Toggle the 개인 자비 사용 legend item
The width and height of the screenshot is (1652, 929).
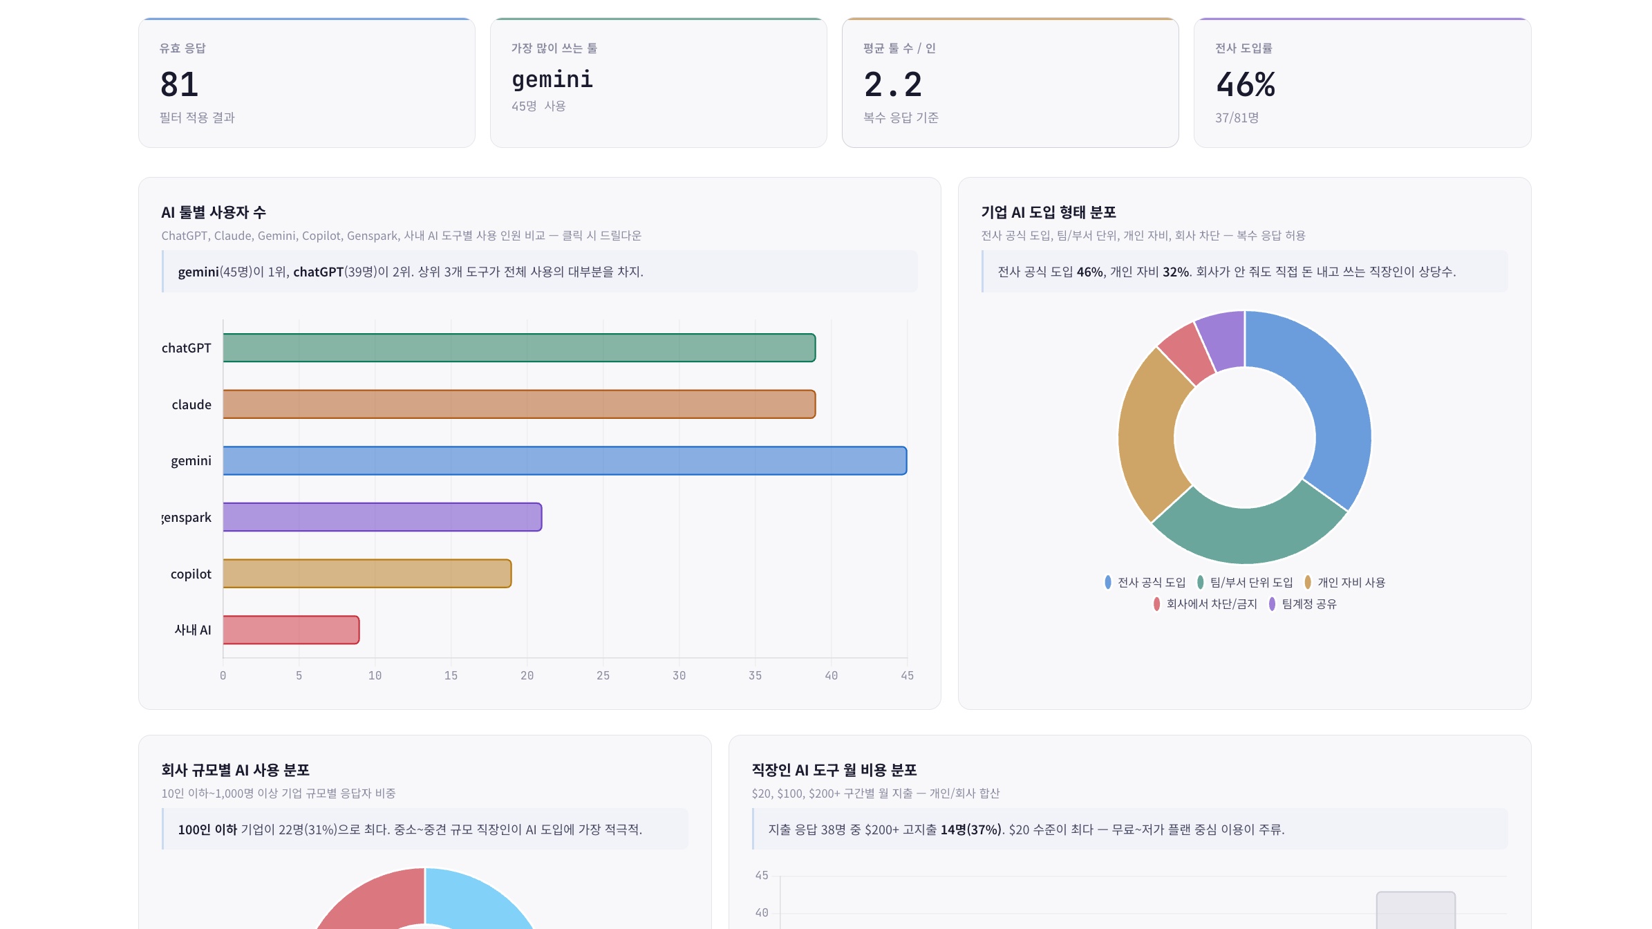1344,583
